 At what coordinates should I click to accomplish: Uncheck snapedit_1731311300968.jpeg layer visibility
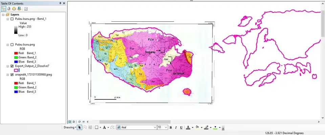[x=12, y=75]
